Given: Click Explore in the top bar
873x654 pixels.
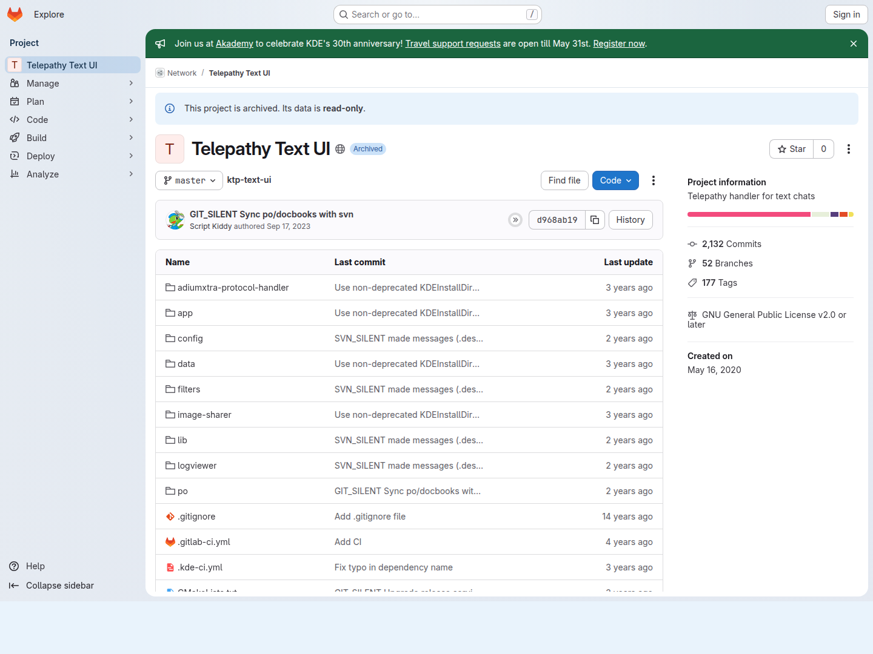Looking at the screenshot, I should [49, 15].
